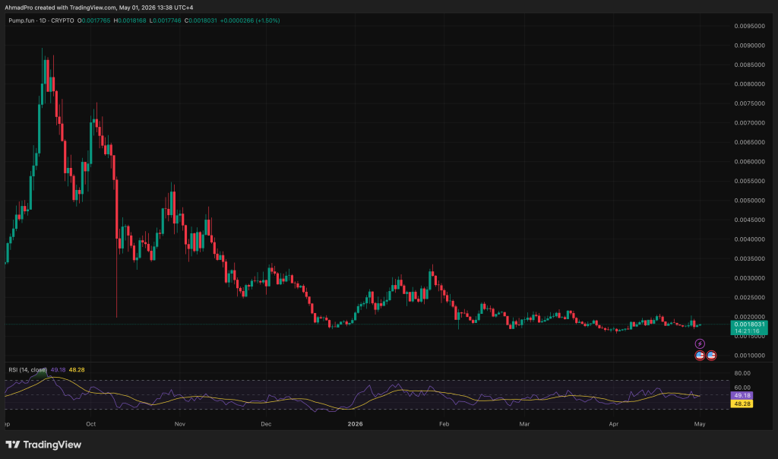Click price axis label 0.0010000
Screen dimensions: 778x459
pyautogui.click(x=749, y=356)
